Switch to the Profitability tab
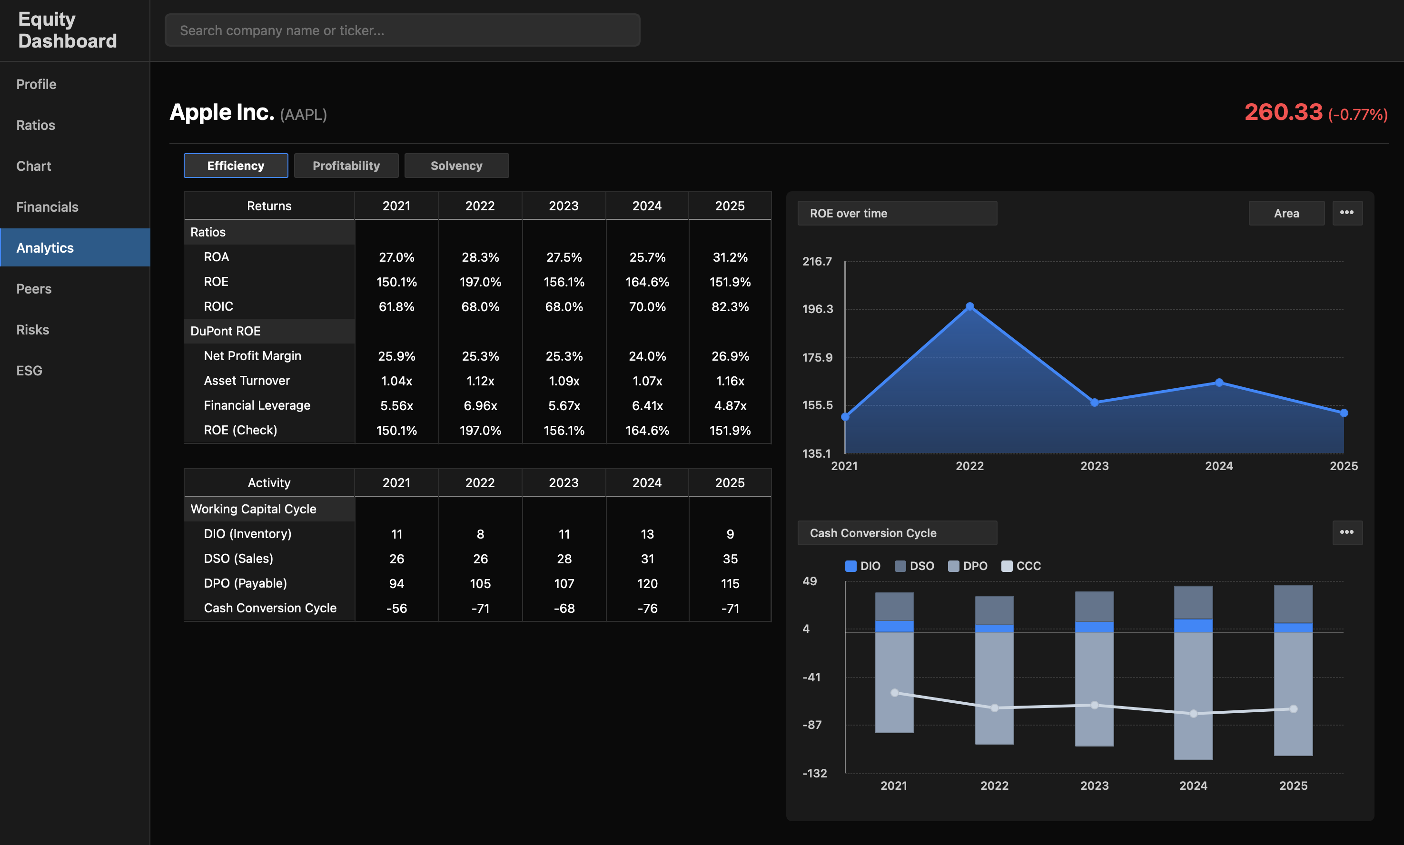1404x845 pixels. 346,165
